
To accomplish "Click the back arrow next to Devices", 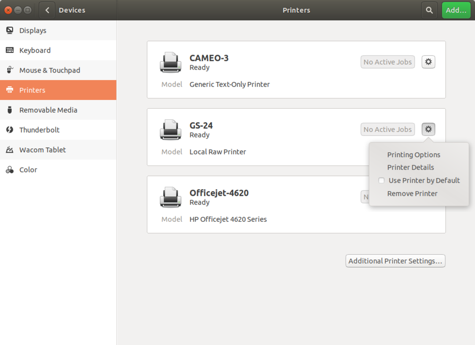I will pyautogui.click(x=47, y=10).
